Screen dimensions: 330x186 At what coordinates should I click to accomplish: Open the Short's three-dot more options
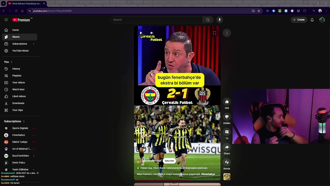point(227,33)
